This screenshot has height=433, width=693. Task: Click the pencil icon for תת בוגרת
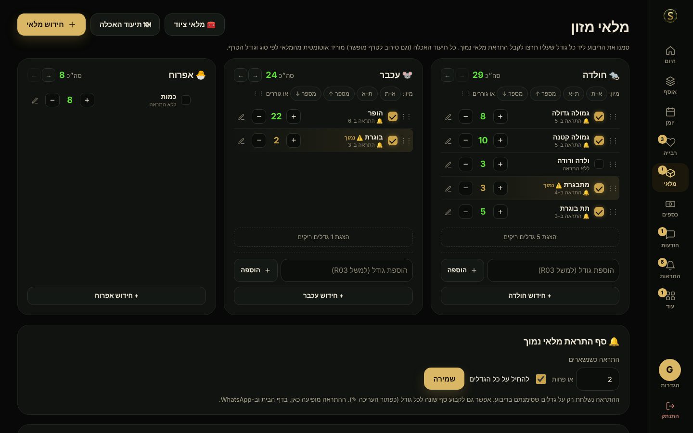(x=448, y=212)
